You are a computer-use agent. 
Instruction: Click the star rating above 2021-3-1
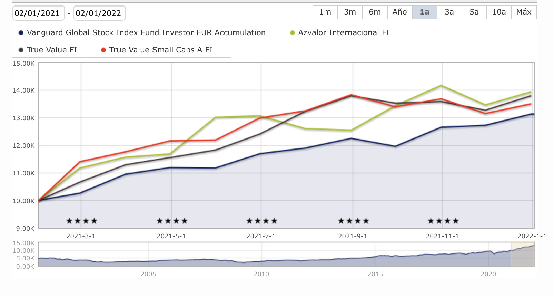pyautogui.click(x=82, y=221)
